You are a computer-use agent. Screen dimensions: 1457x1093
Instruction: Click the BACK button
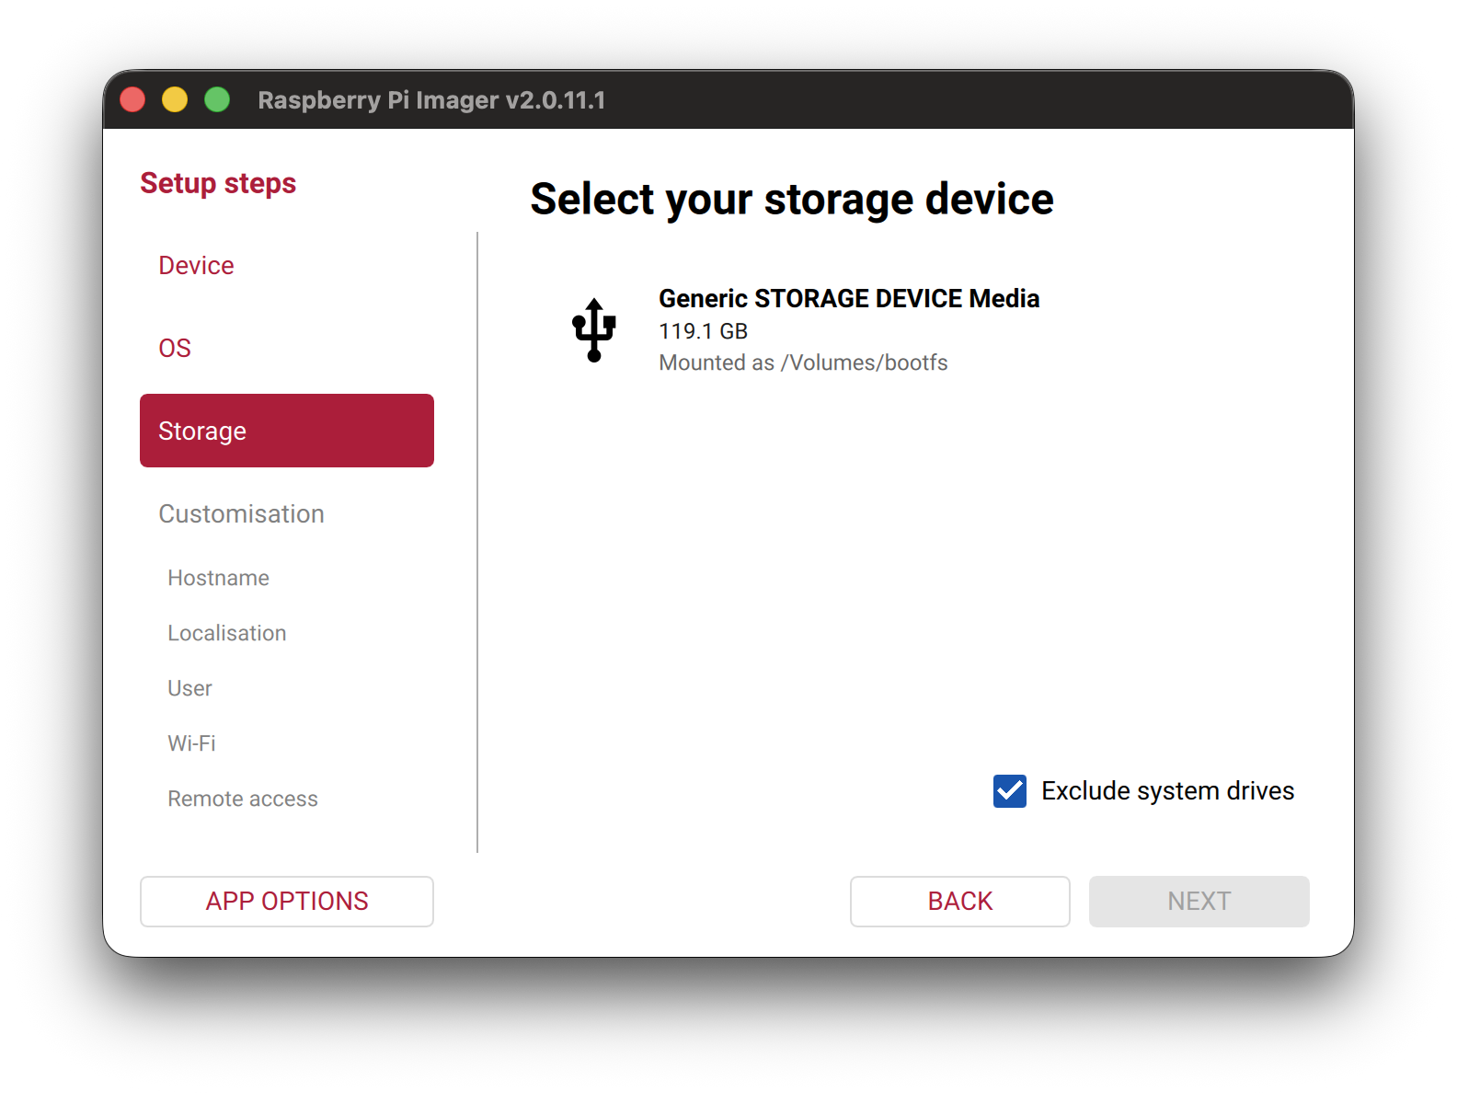tap(960, 902)
